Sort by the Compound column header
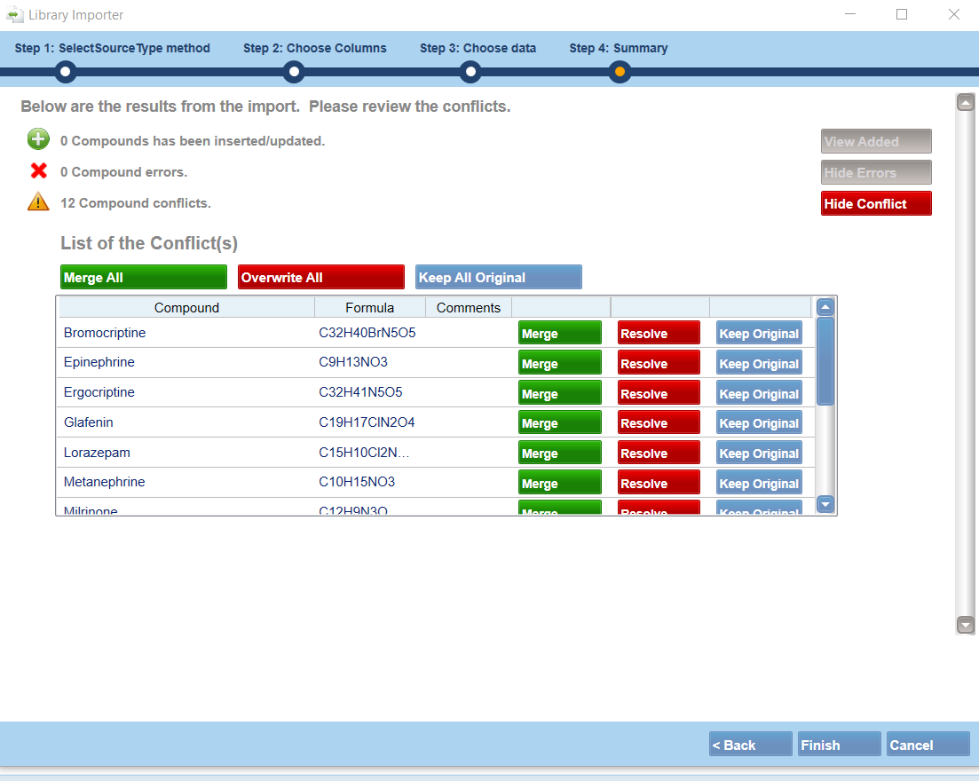Viewport: 979px width, 781px height. [186, 308]
